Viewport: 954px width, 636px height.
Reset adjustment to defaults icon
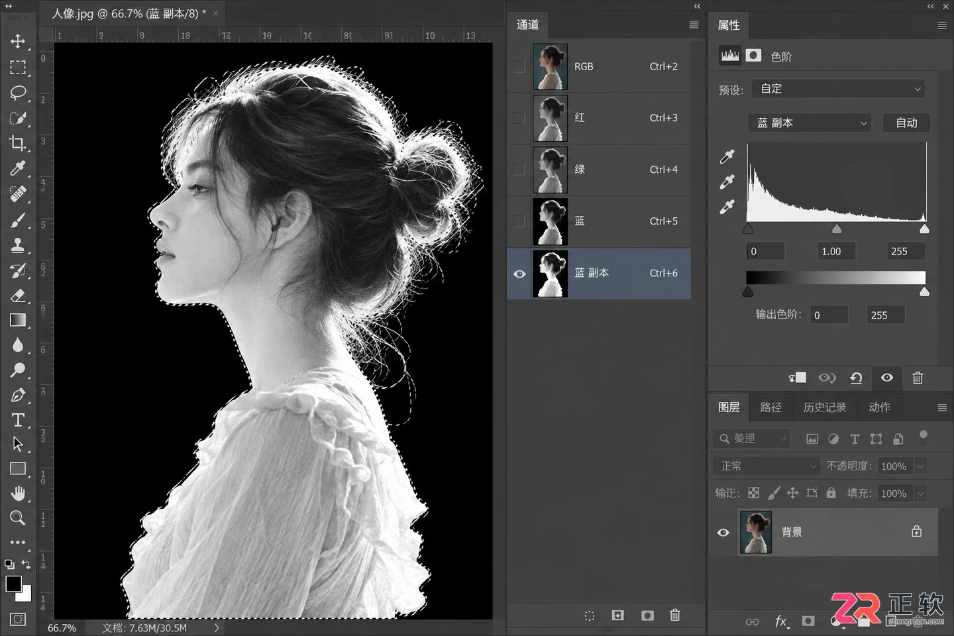[856, 378]
